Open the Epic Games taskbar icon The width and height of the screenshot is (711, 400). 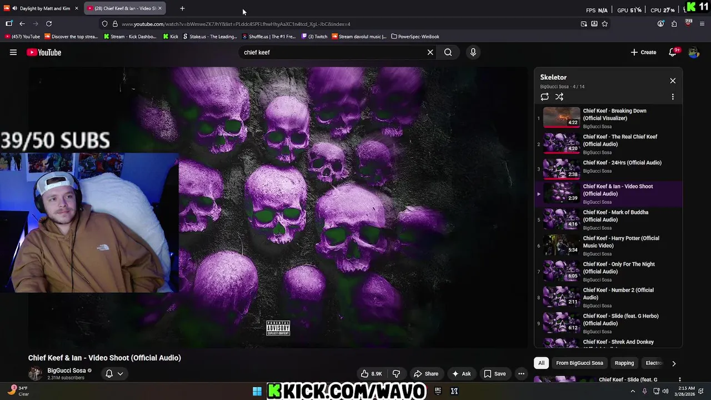(438, 391)
